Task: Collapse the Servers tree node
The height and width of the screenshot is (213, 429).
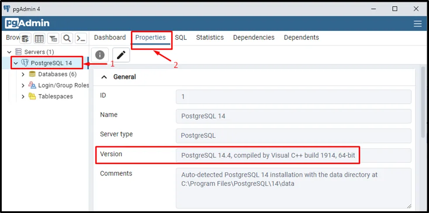Action: (x=9, y=52)
